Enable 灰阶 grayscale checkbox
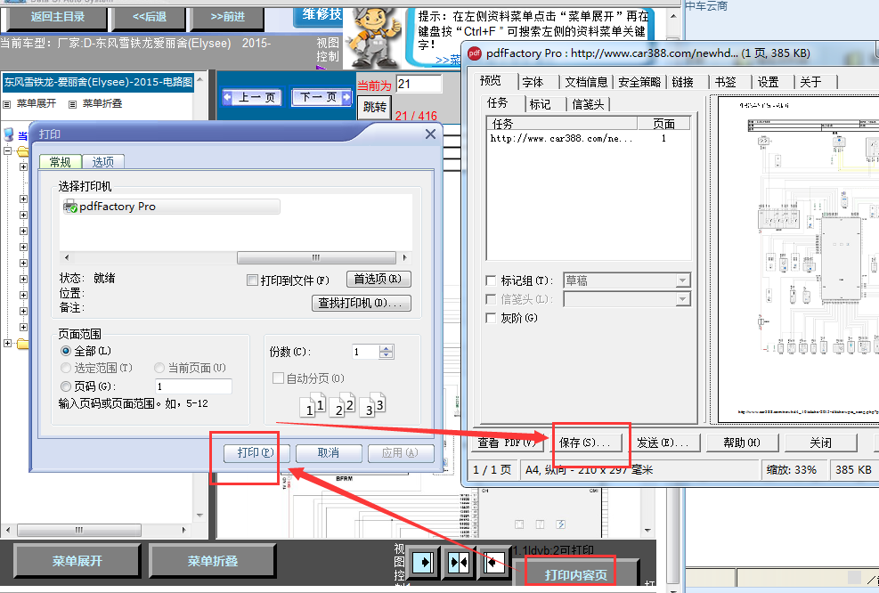Image resolution: width=879 pixels, height=593 pixels. [491, 319]
